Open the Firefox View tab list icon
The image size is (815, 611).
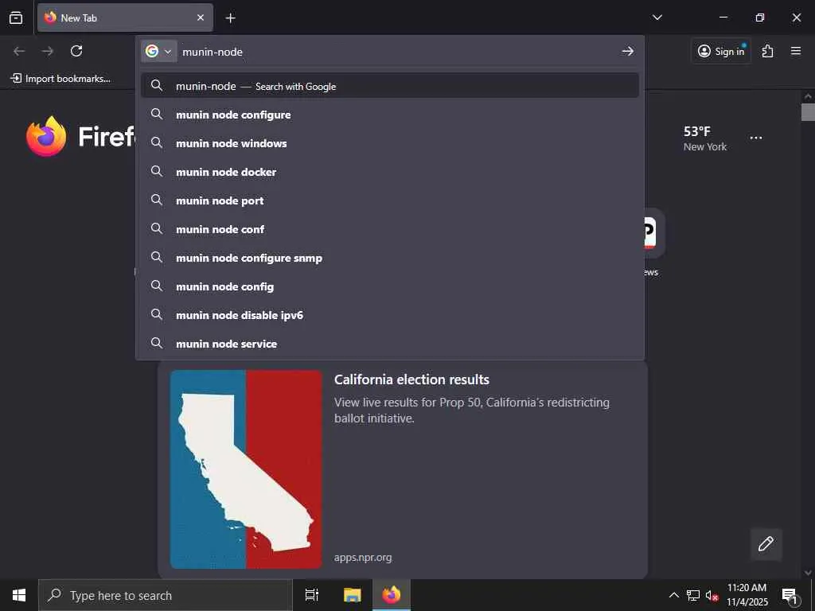tap(16, 18)
